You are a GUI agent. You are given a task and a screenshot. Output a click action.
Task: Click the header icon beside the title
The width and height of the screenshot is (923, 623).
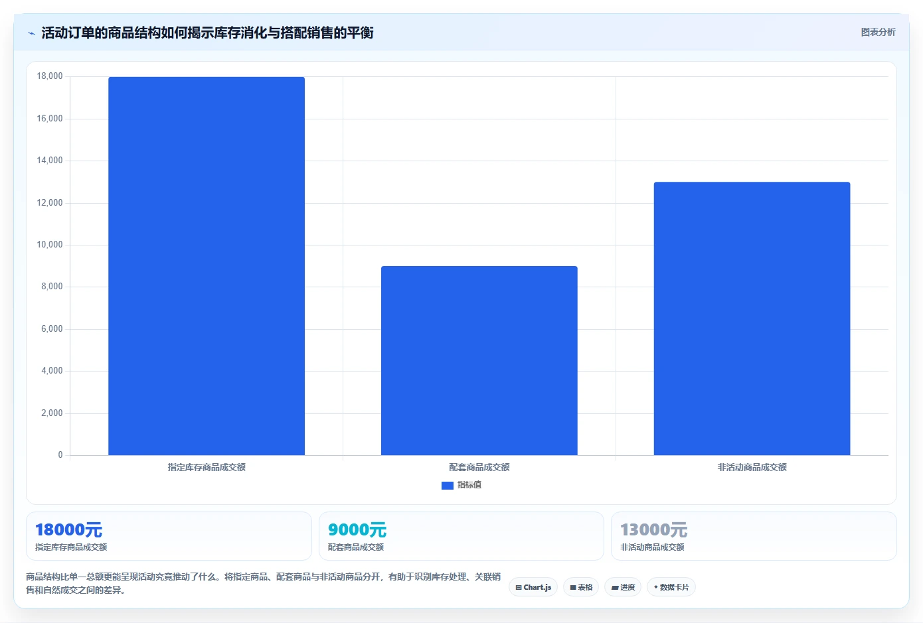coord(31,33)
